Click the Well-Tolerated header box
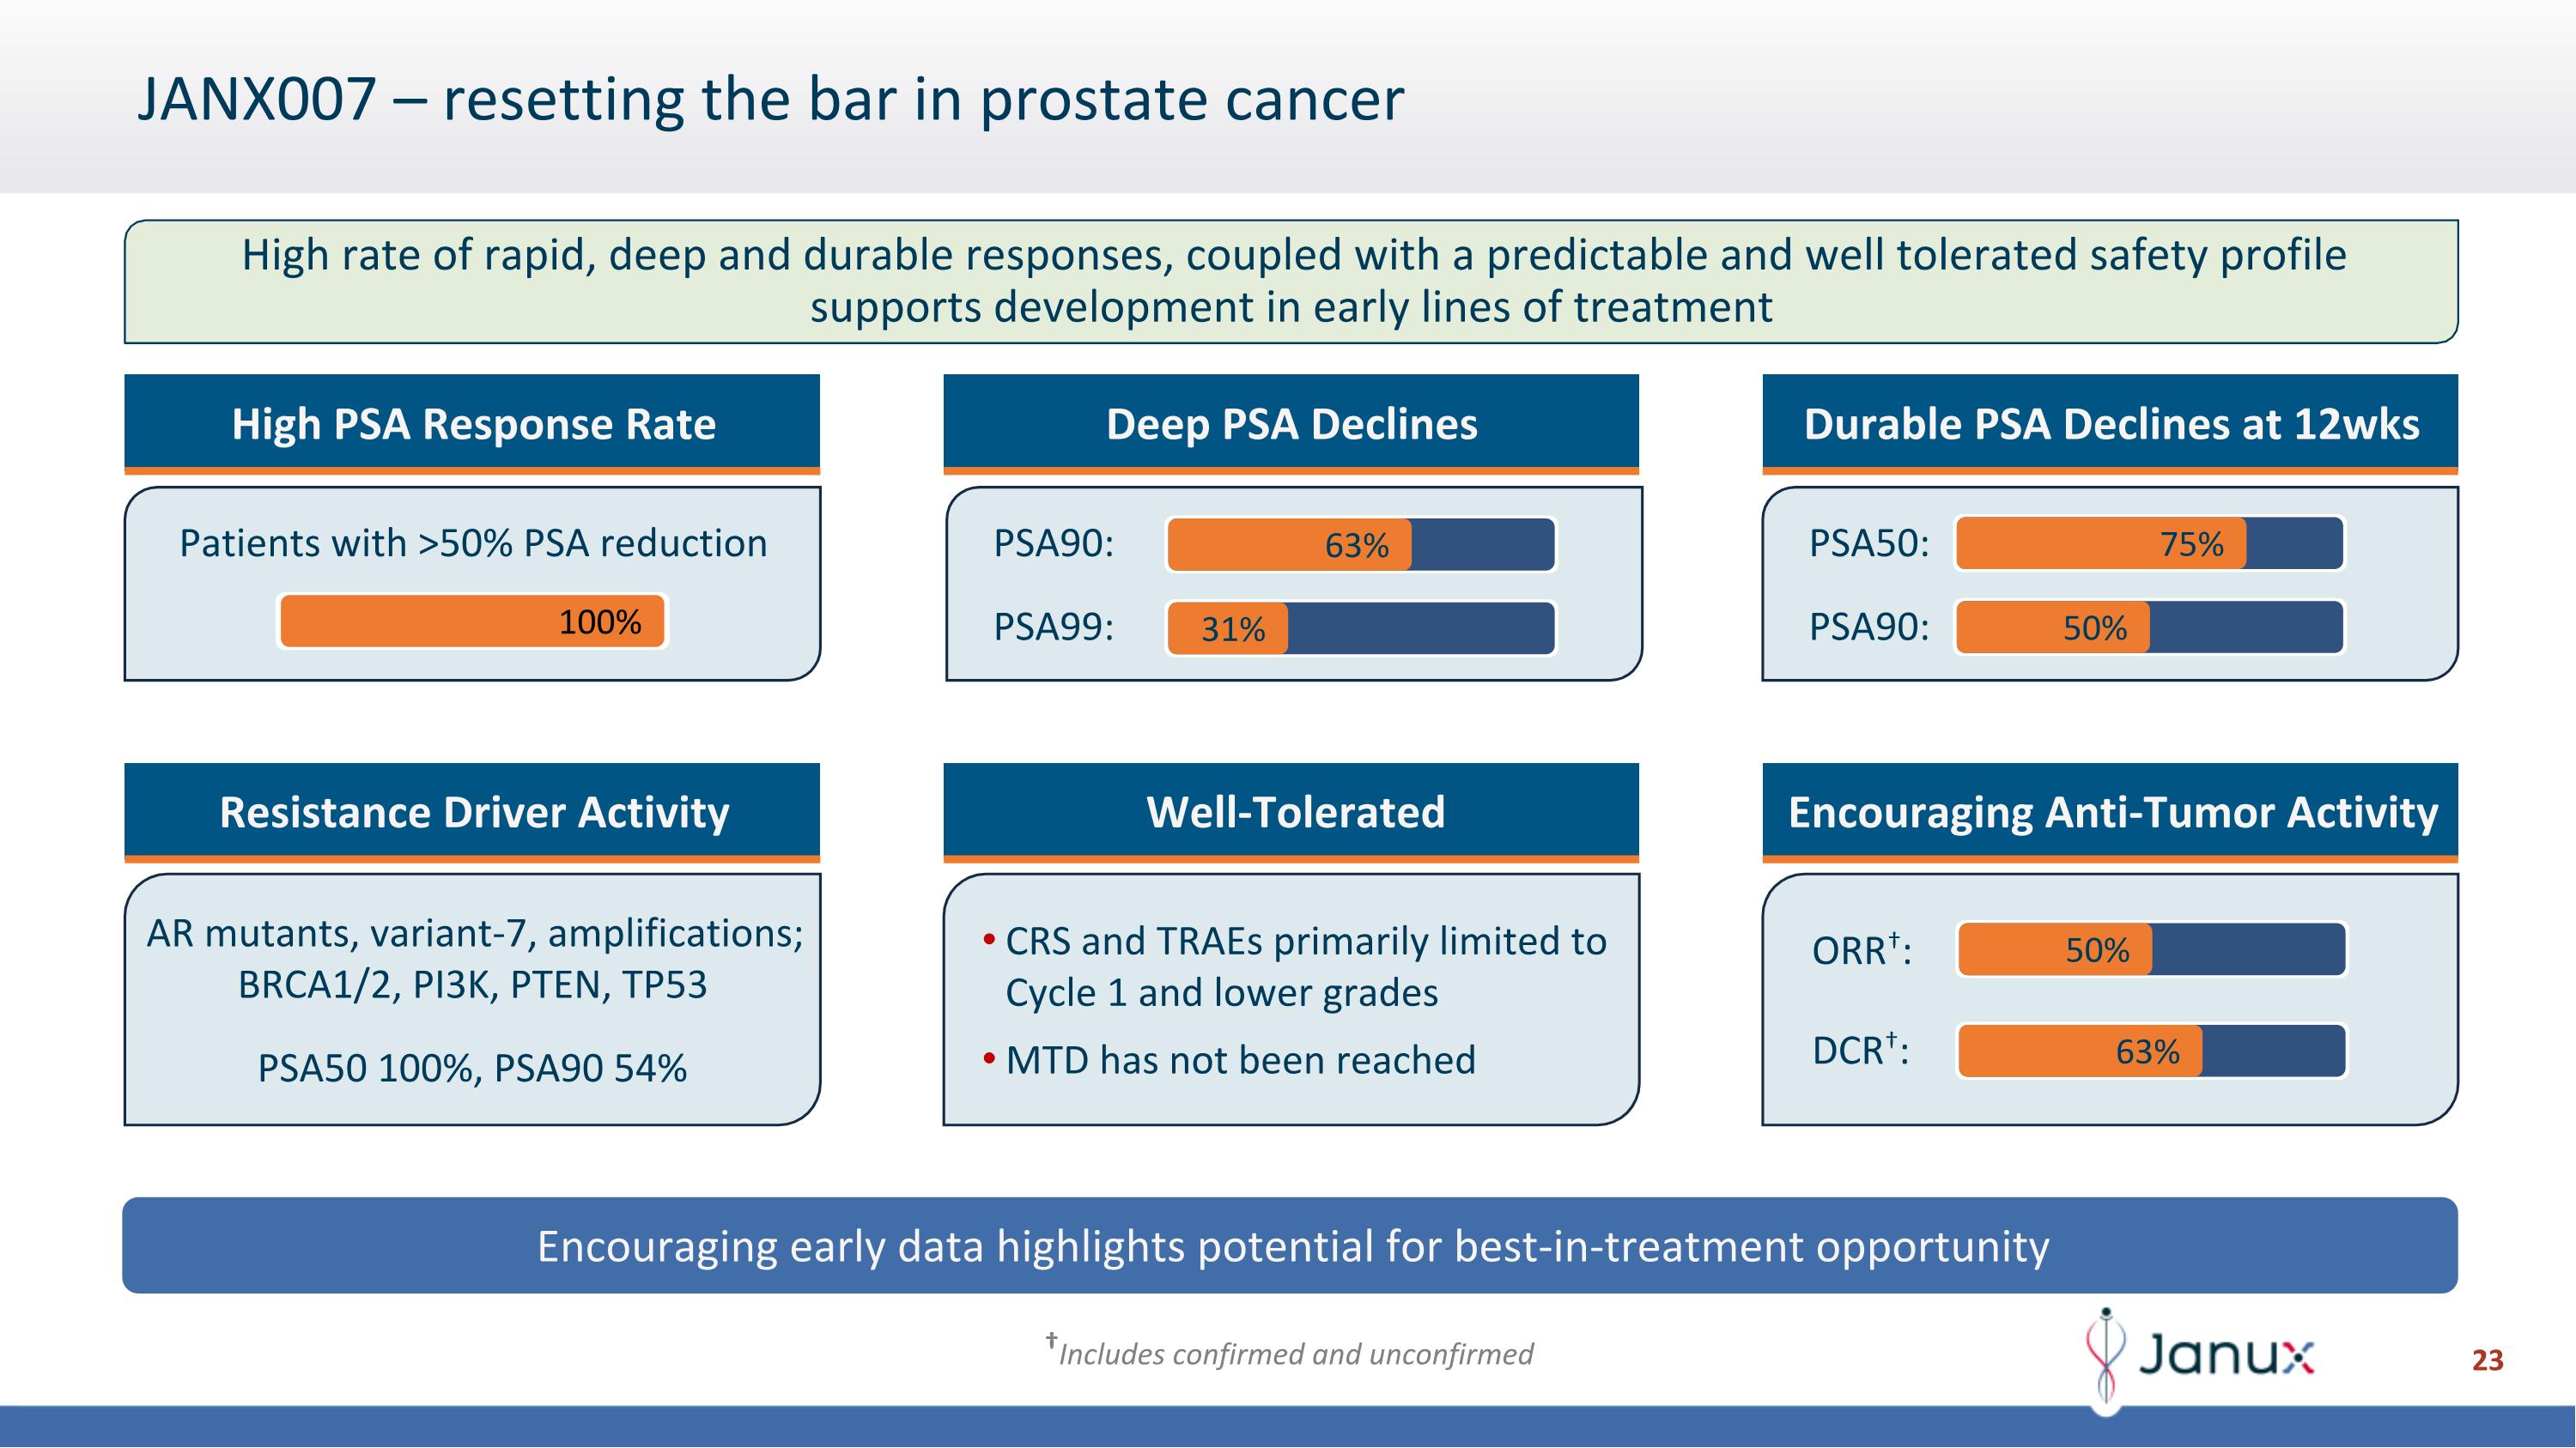Image resolution: width=2576 pixels, height=1448 pixels. (x=1291, y=811)
